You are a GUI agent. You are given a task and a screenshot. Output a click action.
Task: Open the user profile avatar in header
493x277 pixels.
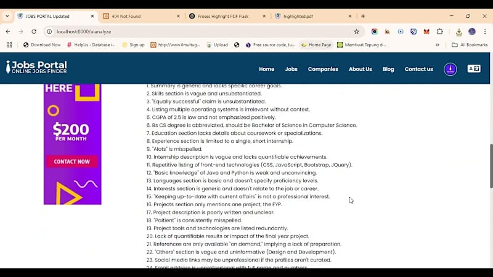pyautogui.click(x=450, y=69)
